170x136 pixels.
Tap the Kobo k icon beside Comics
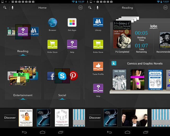coord(114,63)
